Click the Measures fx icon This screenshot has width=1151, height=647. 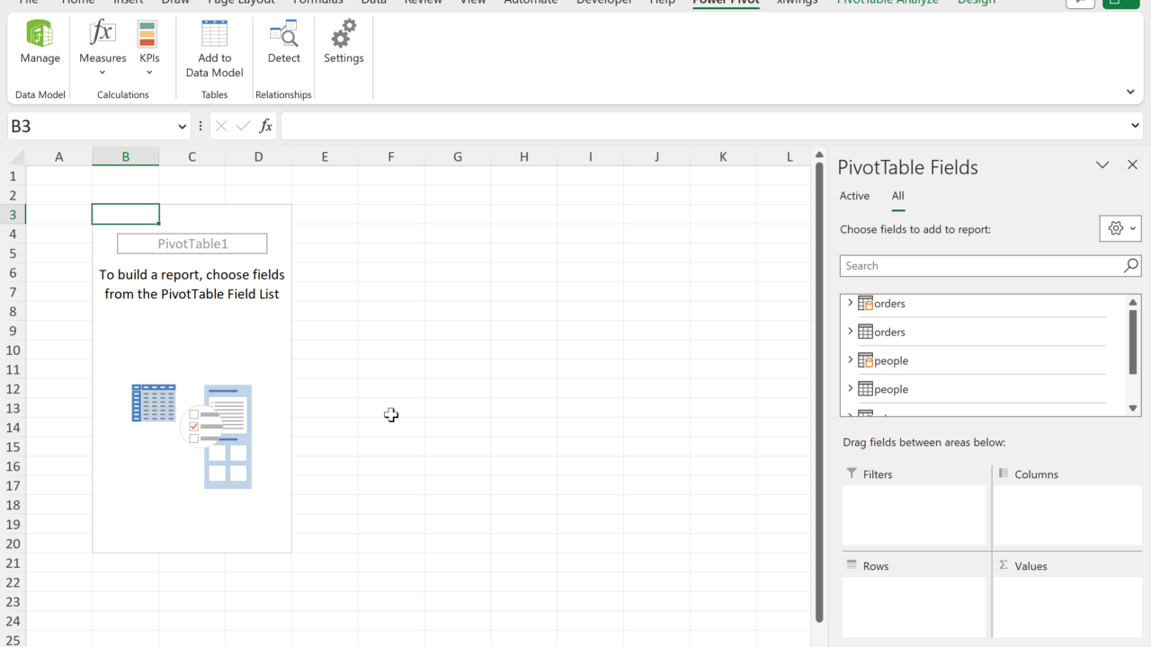click(102, 34)
